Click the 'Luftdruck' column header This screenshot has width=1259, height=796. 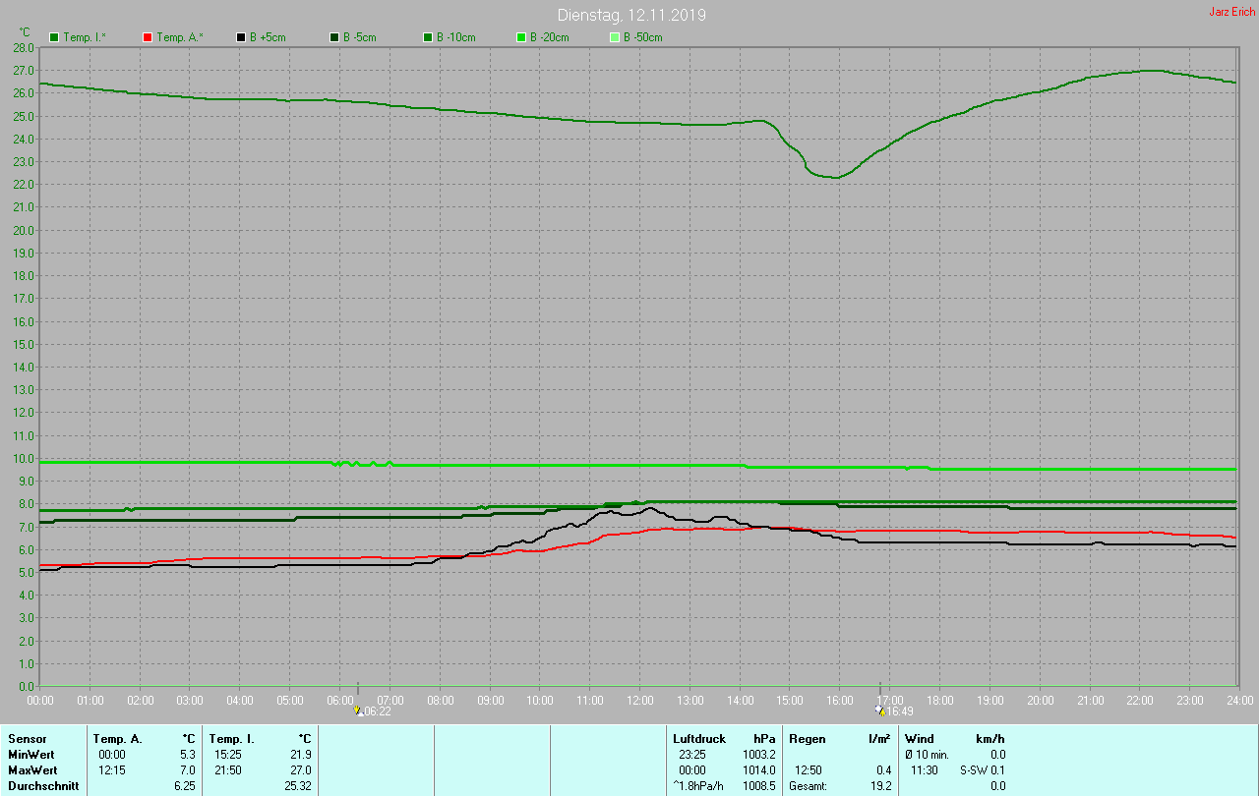click(x=699, y=738)
